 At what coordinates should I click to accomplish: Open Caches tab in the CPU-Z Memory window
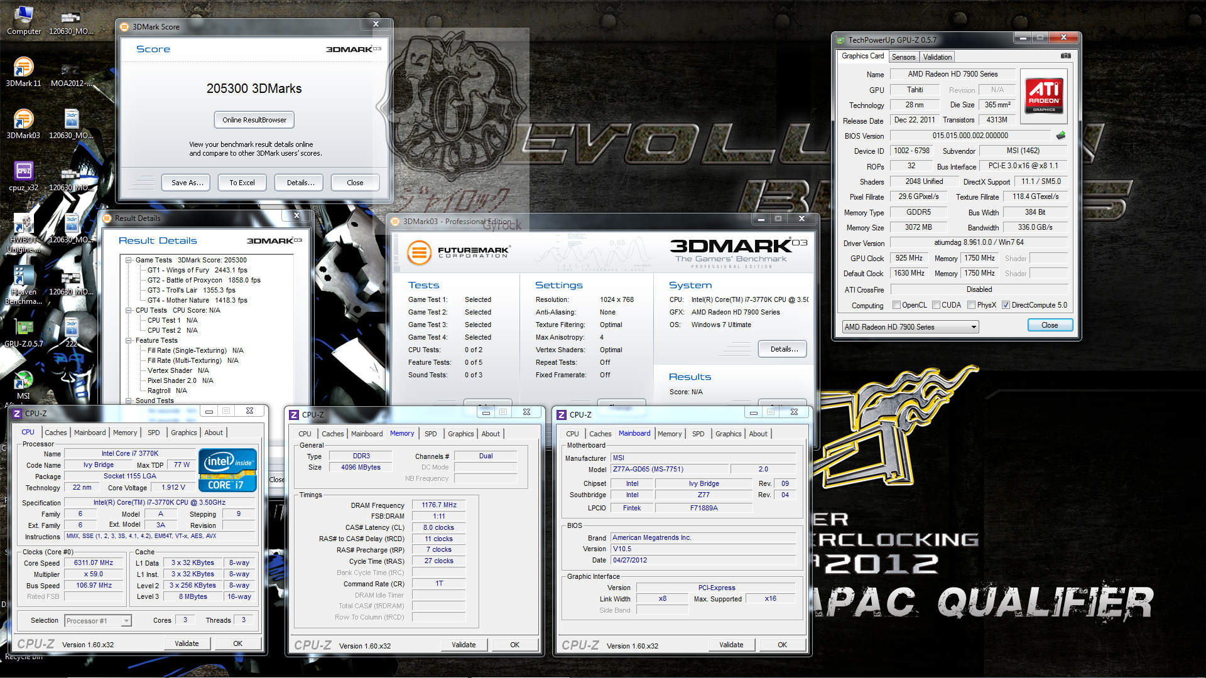pos(332,434)
